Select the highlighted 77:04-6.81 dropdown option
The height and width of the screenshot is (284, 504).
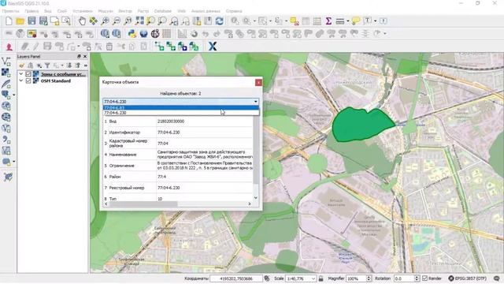click(180, 107)
